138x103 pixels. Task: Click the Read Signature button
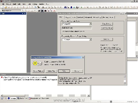click(107, 28)
